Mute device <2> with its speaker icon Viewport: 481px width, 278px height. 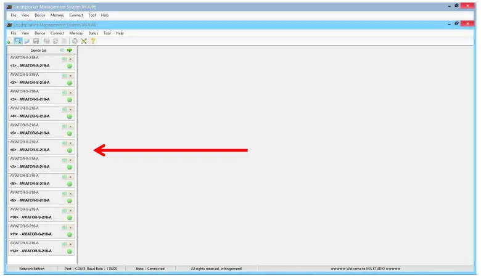coord(64,76)
